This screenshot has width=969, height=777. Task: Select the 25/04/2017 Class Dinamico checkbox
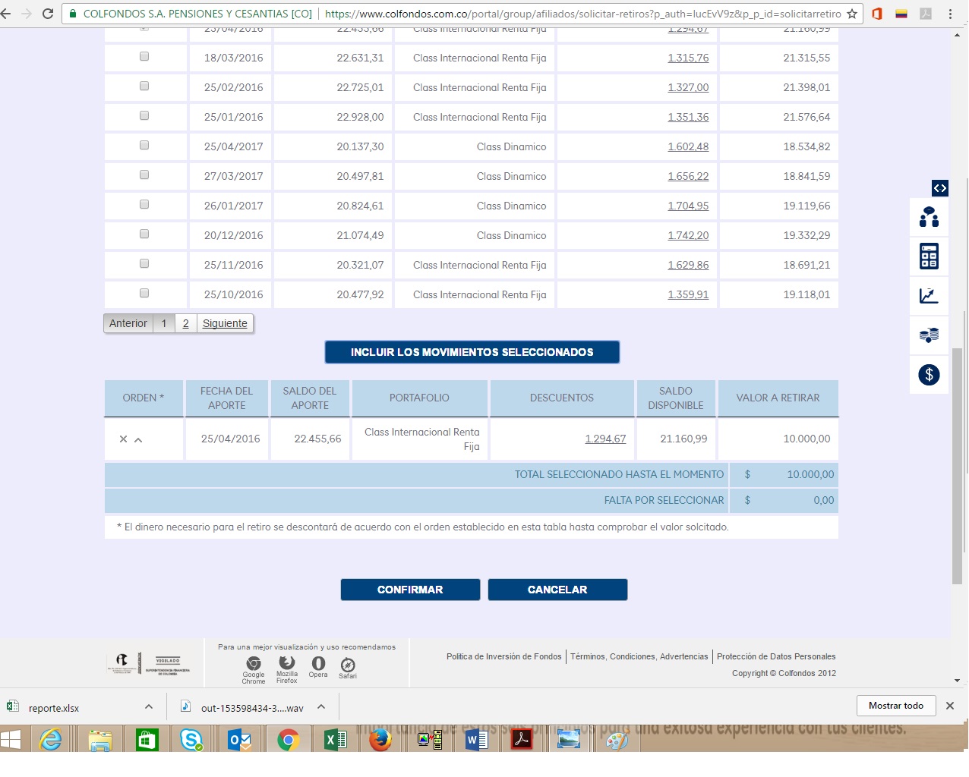(x=144, y=146)
